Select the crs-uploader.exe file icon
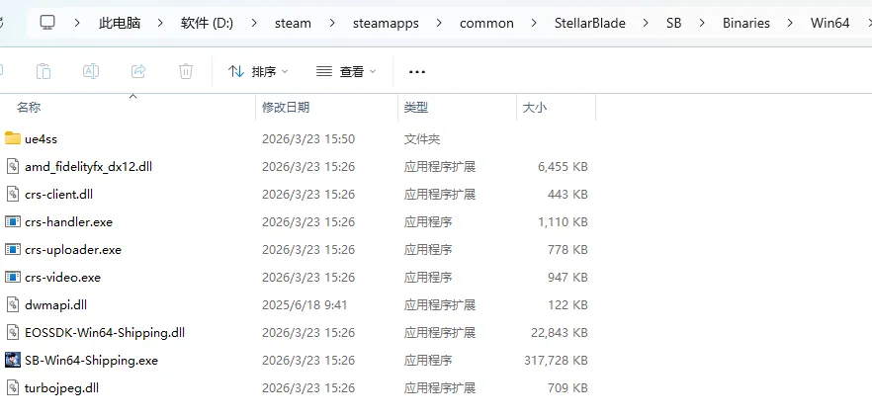872x418 pixels. pos(12,250)
